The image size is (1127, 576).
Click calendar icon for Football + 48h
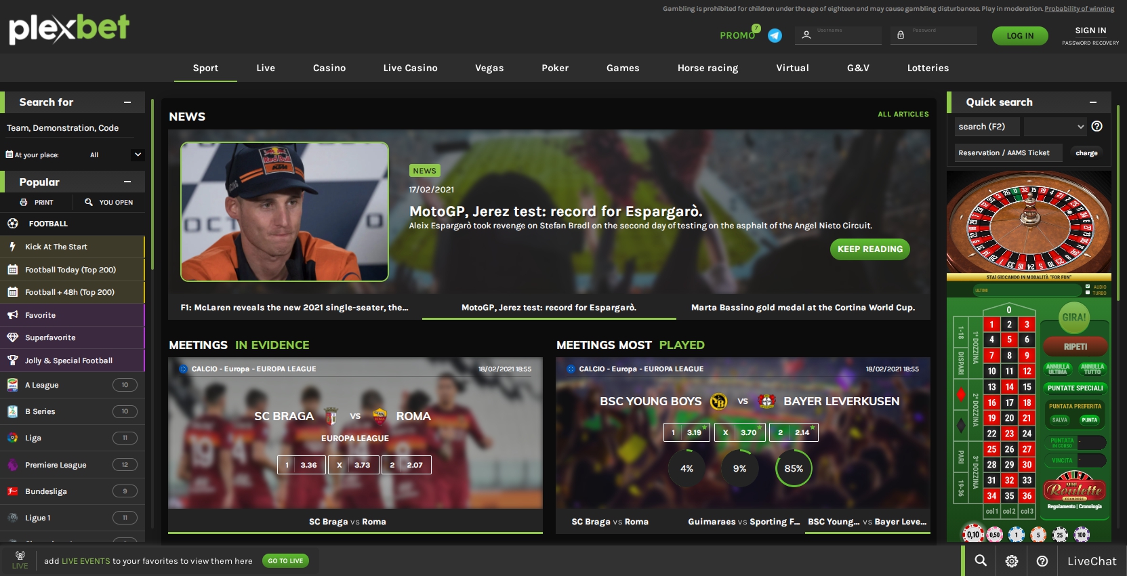click(x=12, y=292)
